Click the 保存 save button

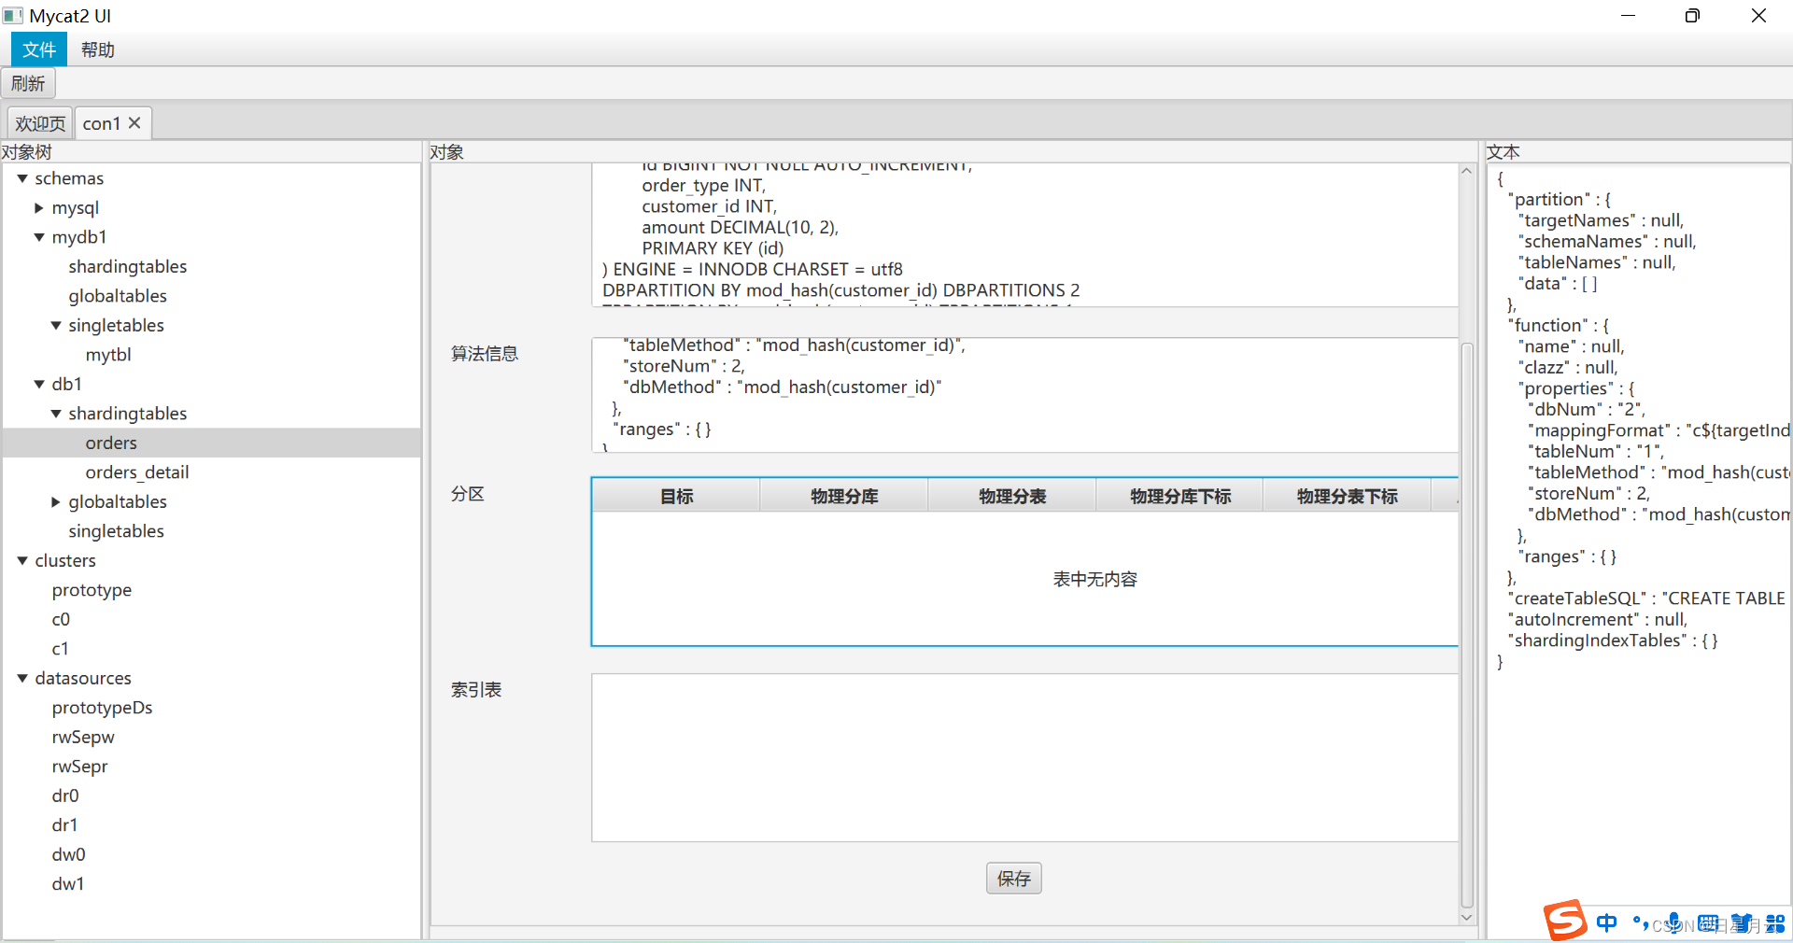pos(1013,879)
